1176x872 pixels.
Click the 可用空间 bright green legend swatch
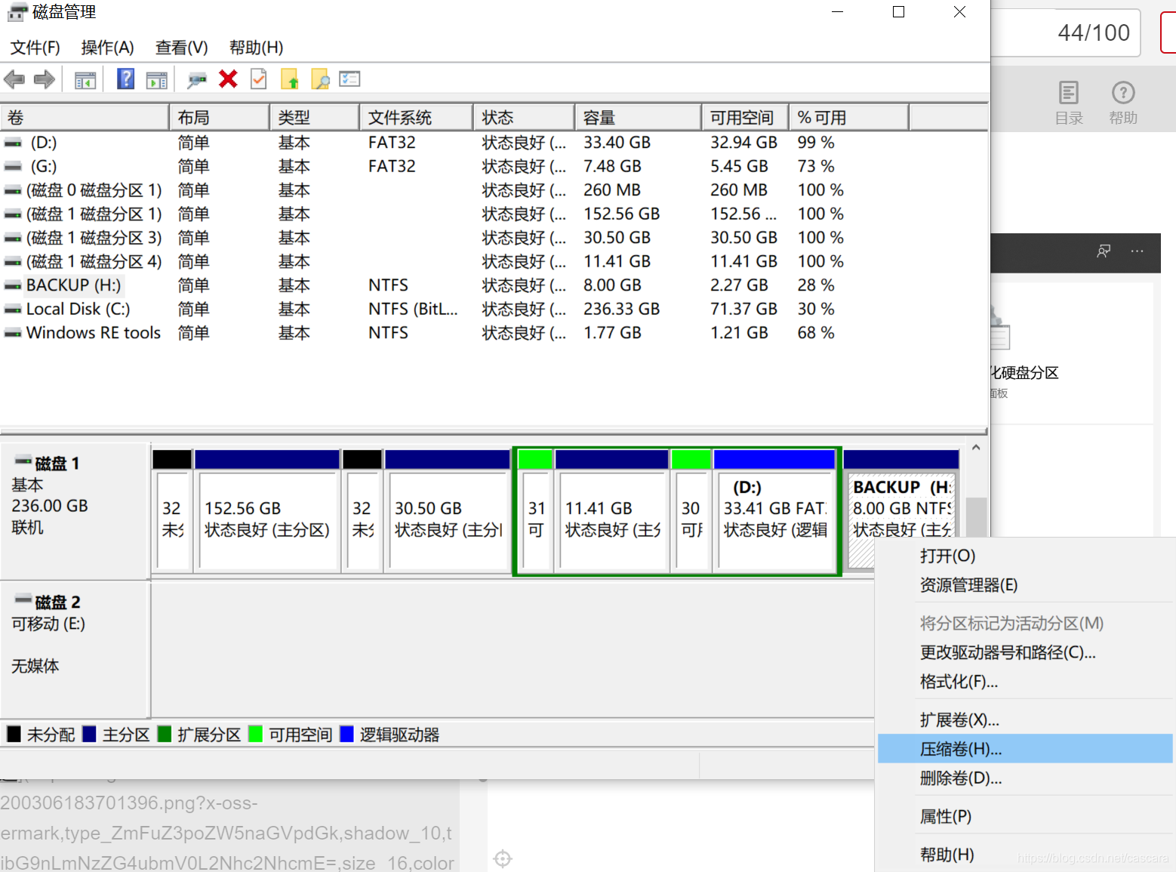[255, 734]
